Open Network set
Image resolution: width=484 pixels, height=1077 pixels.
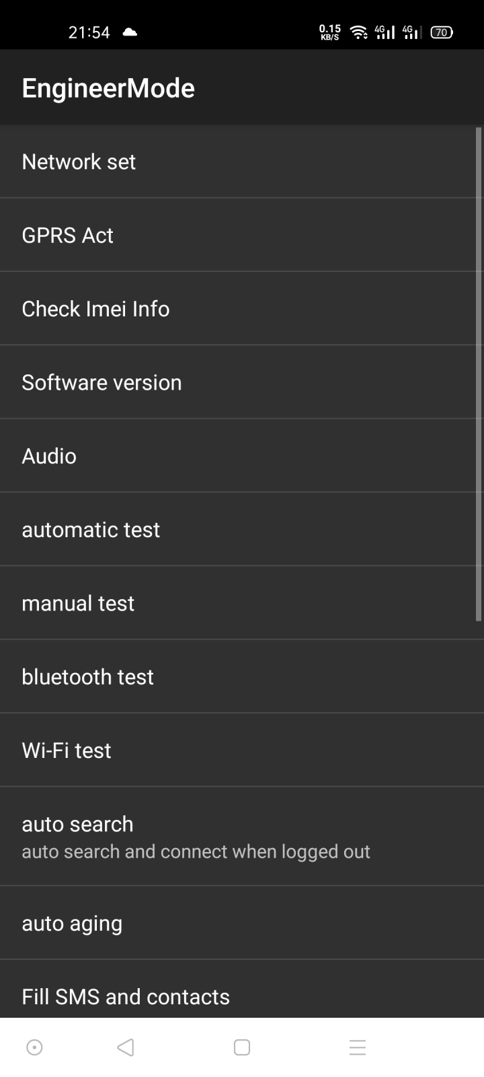click(x=242, y=162)
